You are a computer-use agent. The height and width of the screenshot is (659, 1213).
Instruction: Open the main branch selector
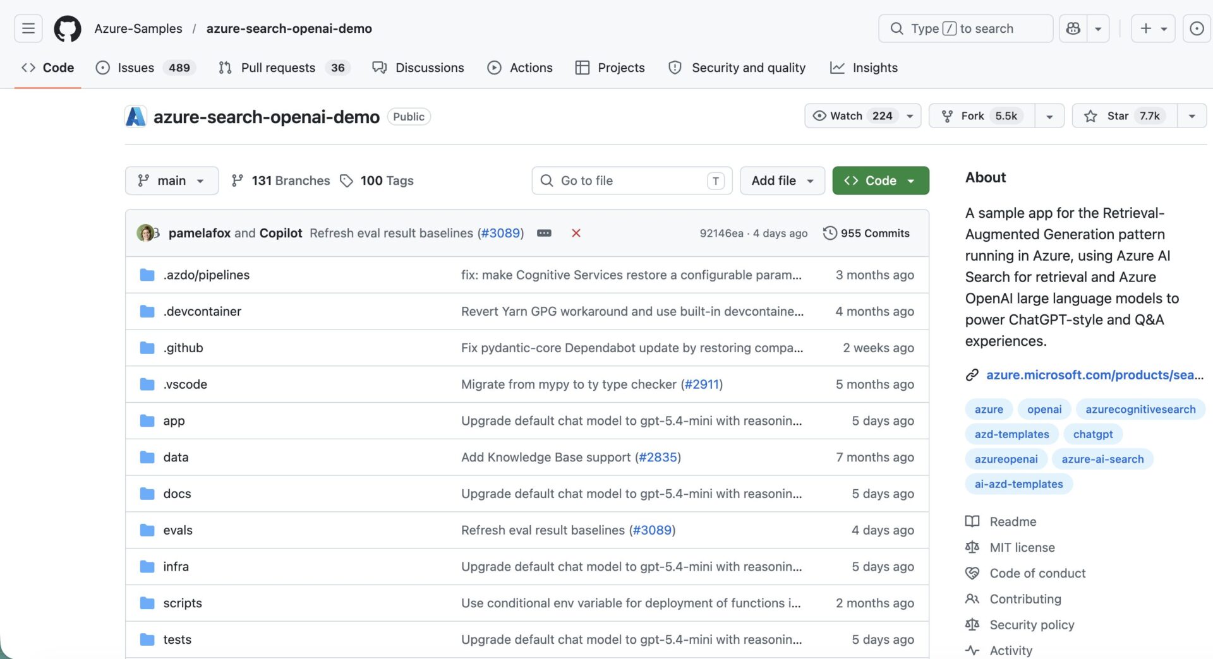coord(172,181)
